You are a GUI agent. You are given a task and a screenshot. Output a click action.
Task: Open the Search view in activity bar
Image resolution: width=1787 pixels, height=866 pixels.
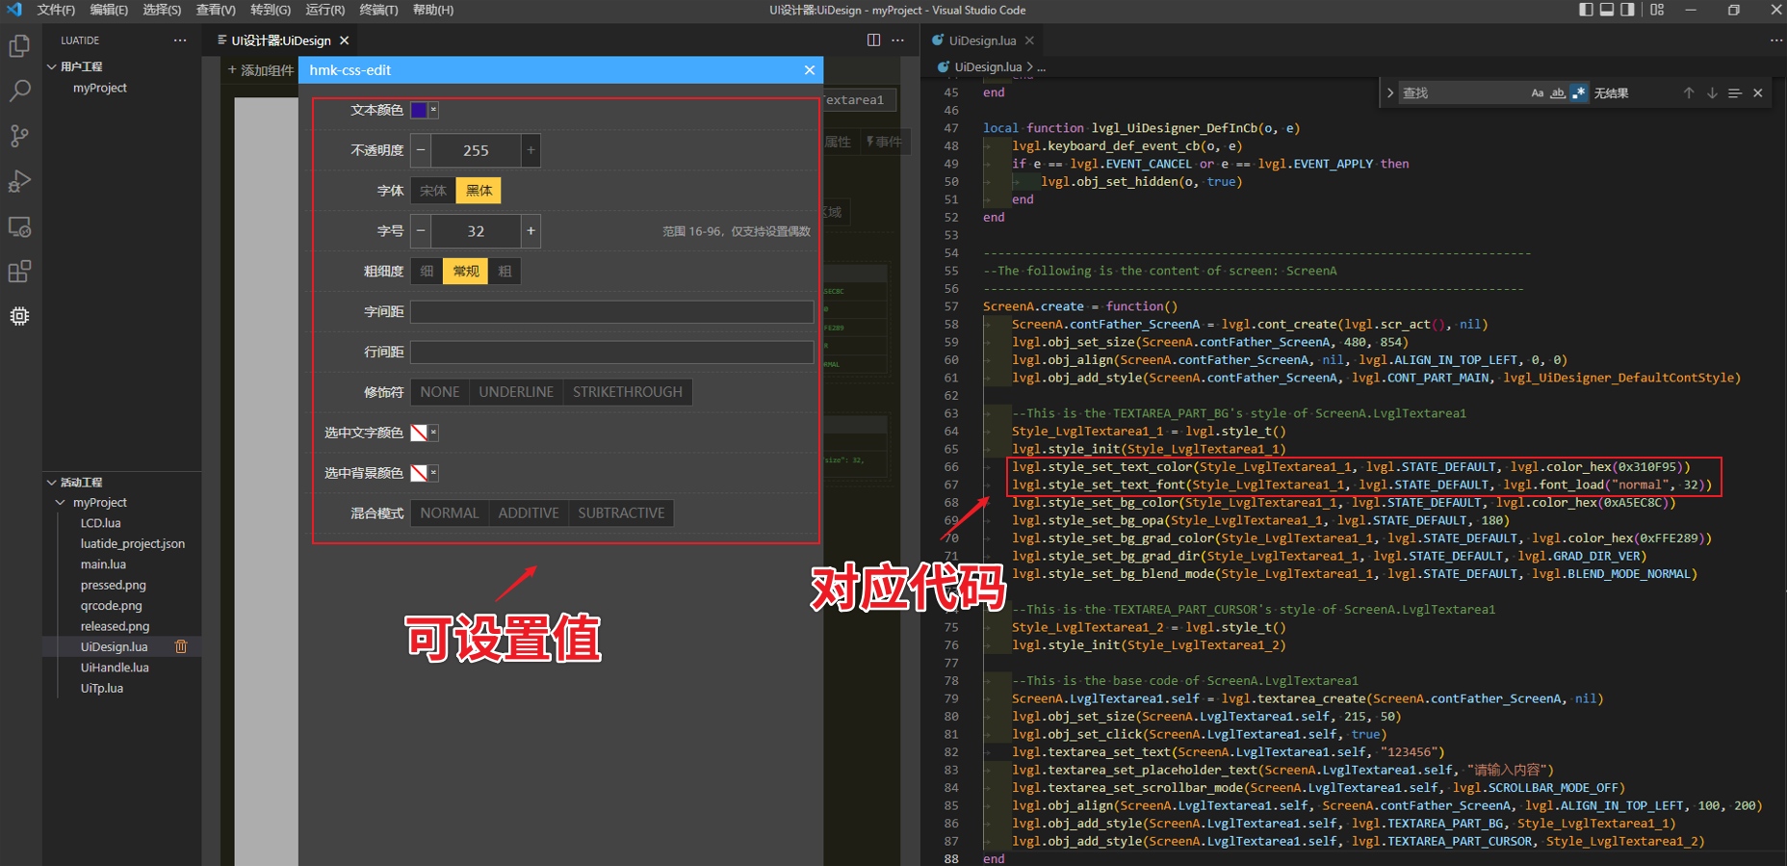(x=19, y=92)
